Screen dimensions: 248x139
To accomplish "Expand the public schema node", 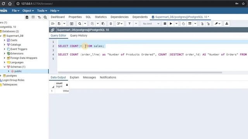I will 9,71.
